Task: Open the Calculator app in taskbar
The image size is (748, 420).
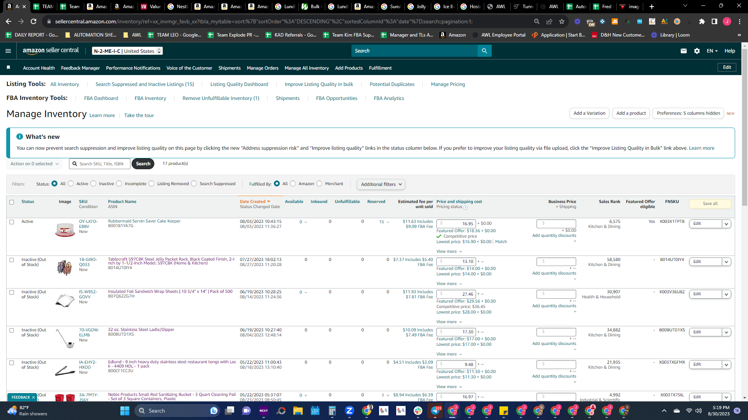Action: [332, 411]
